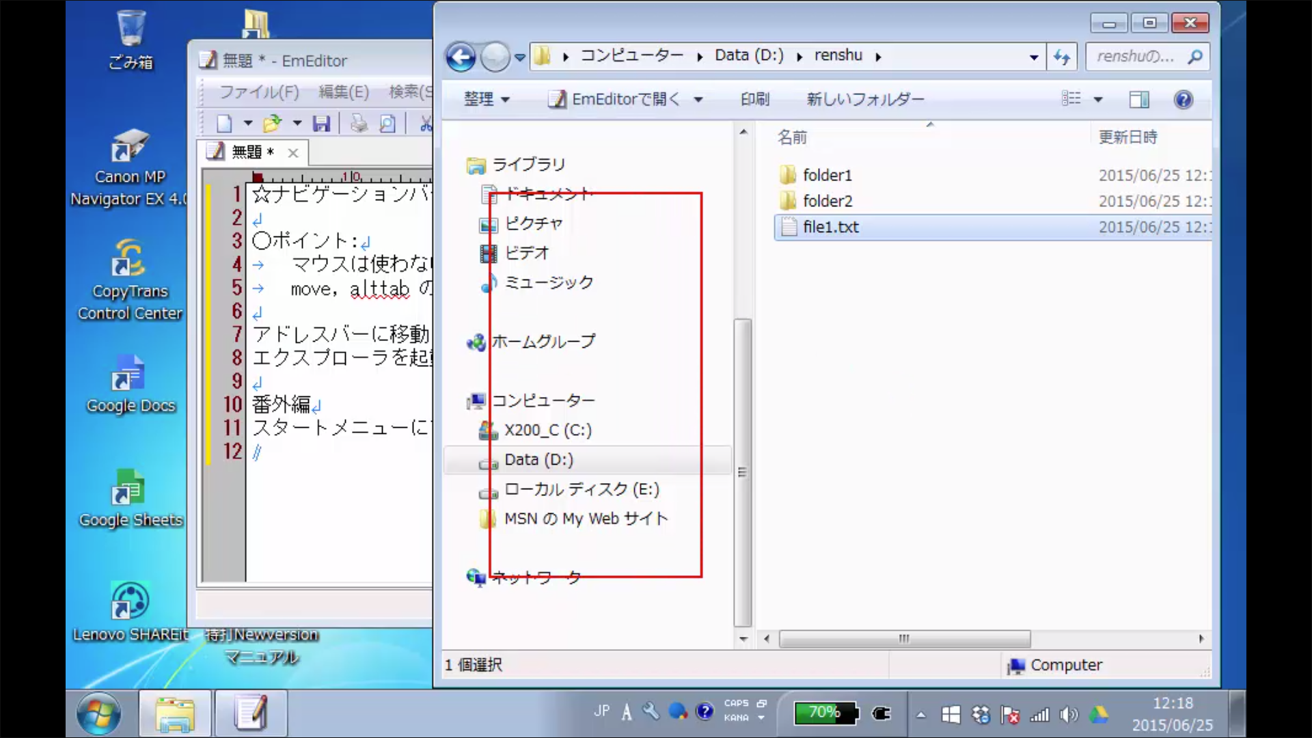This screenshot has height=738, width=1312.
Task: Click the system tray volume speaker icon
Action: (x=1068, y=715)
